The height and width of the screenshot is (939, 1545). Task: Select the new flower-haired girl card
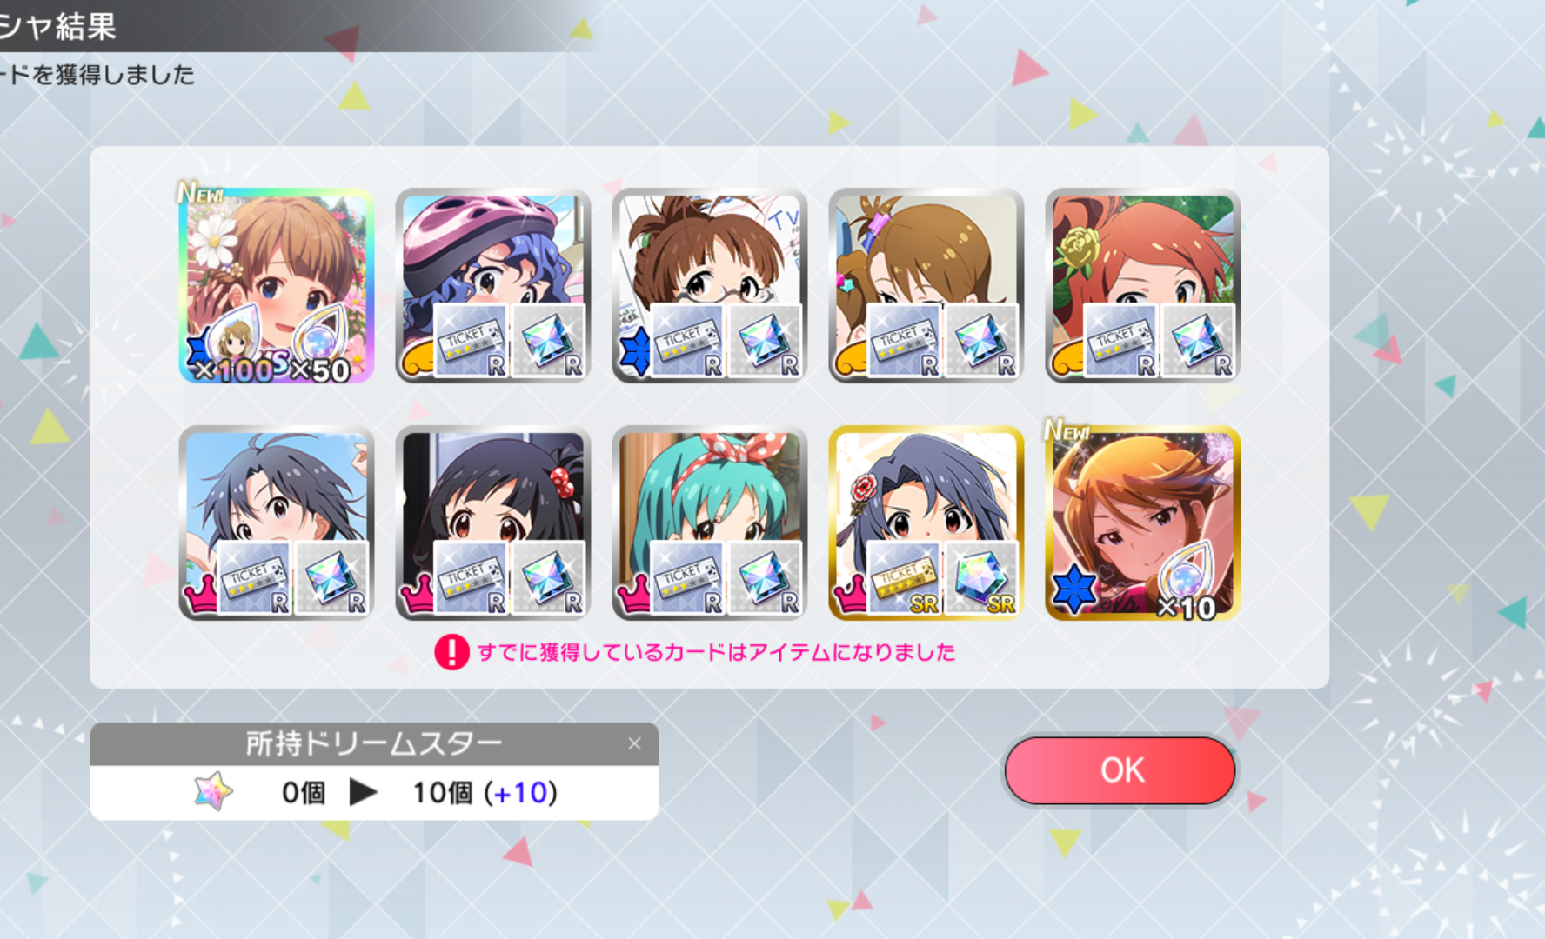pyautogui.click(x=277, y=286)
